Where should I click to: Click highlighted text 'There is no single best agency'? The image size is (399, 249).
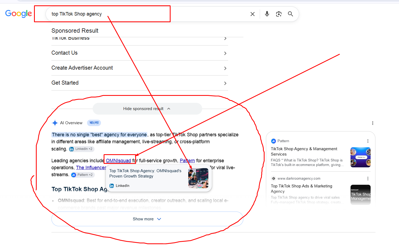coord(99,135)
